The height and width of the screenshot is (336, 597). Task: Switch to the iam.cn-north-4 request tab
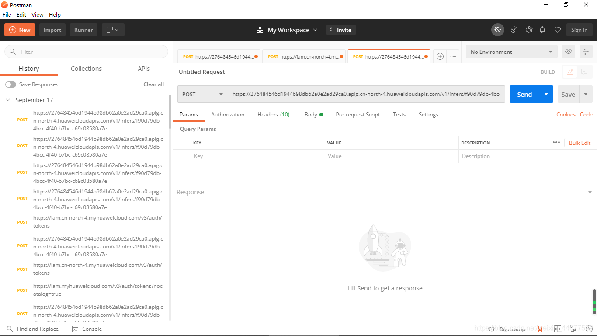tap(304, 56)
